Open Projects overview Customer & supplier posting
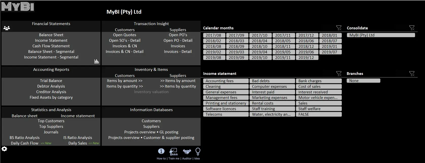The image size is (425, 163). tap(151, 138)
